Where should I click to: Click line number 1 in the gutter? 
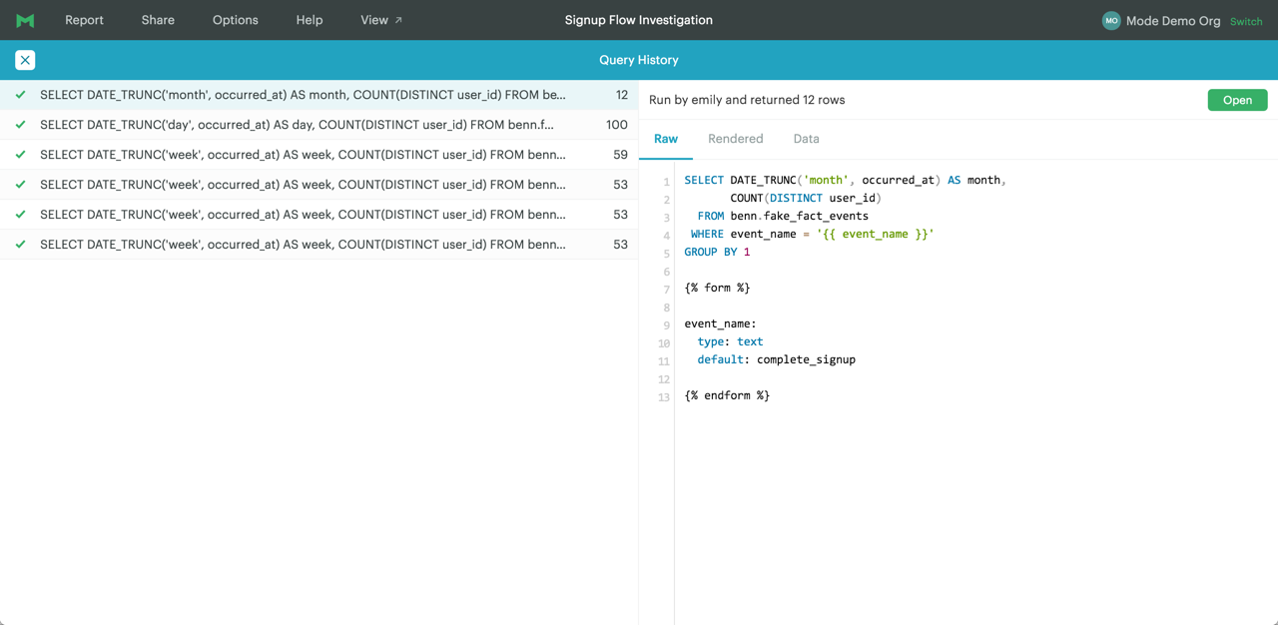click(667, 182)
